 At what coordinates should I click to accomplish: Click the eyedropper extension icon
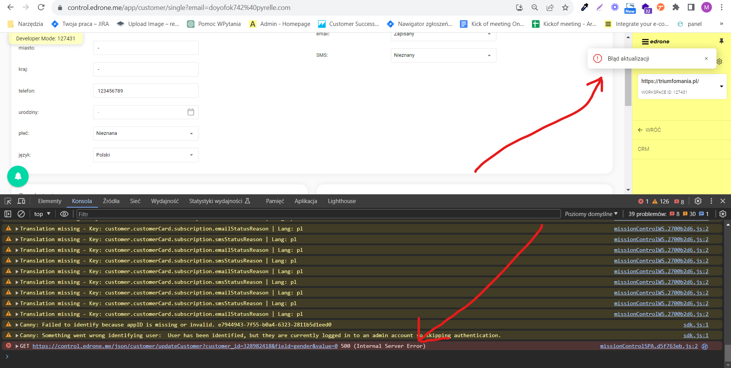coord(584,7)
